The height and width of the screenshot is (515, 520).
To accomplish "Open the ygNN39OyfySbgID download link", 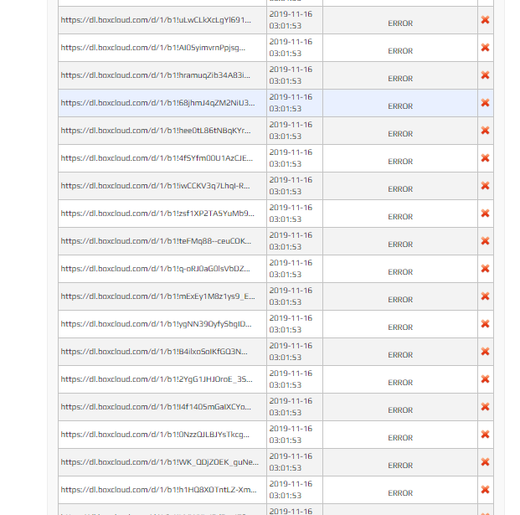I will 156,324.
